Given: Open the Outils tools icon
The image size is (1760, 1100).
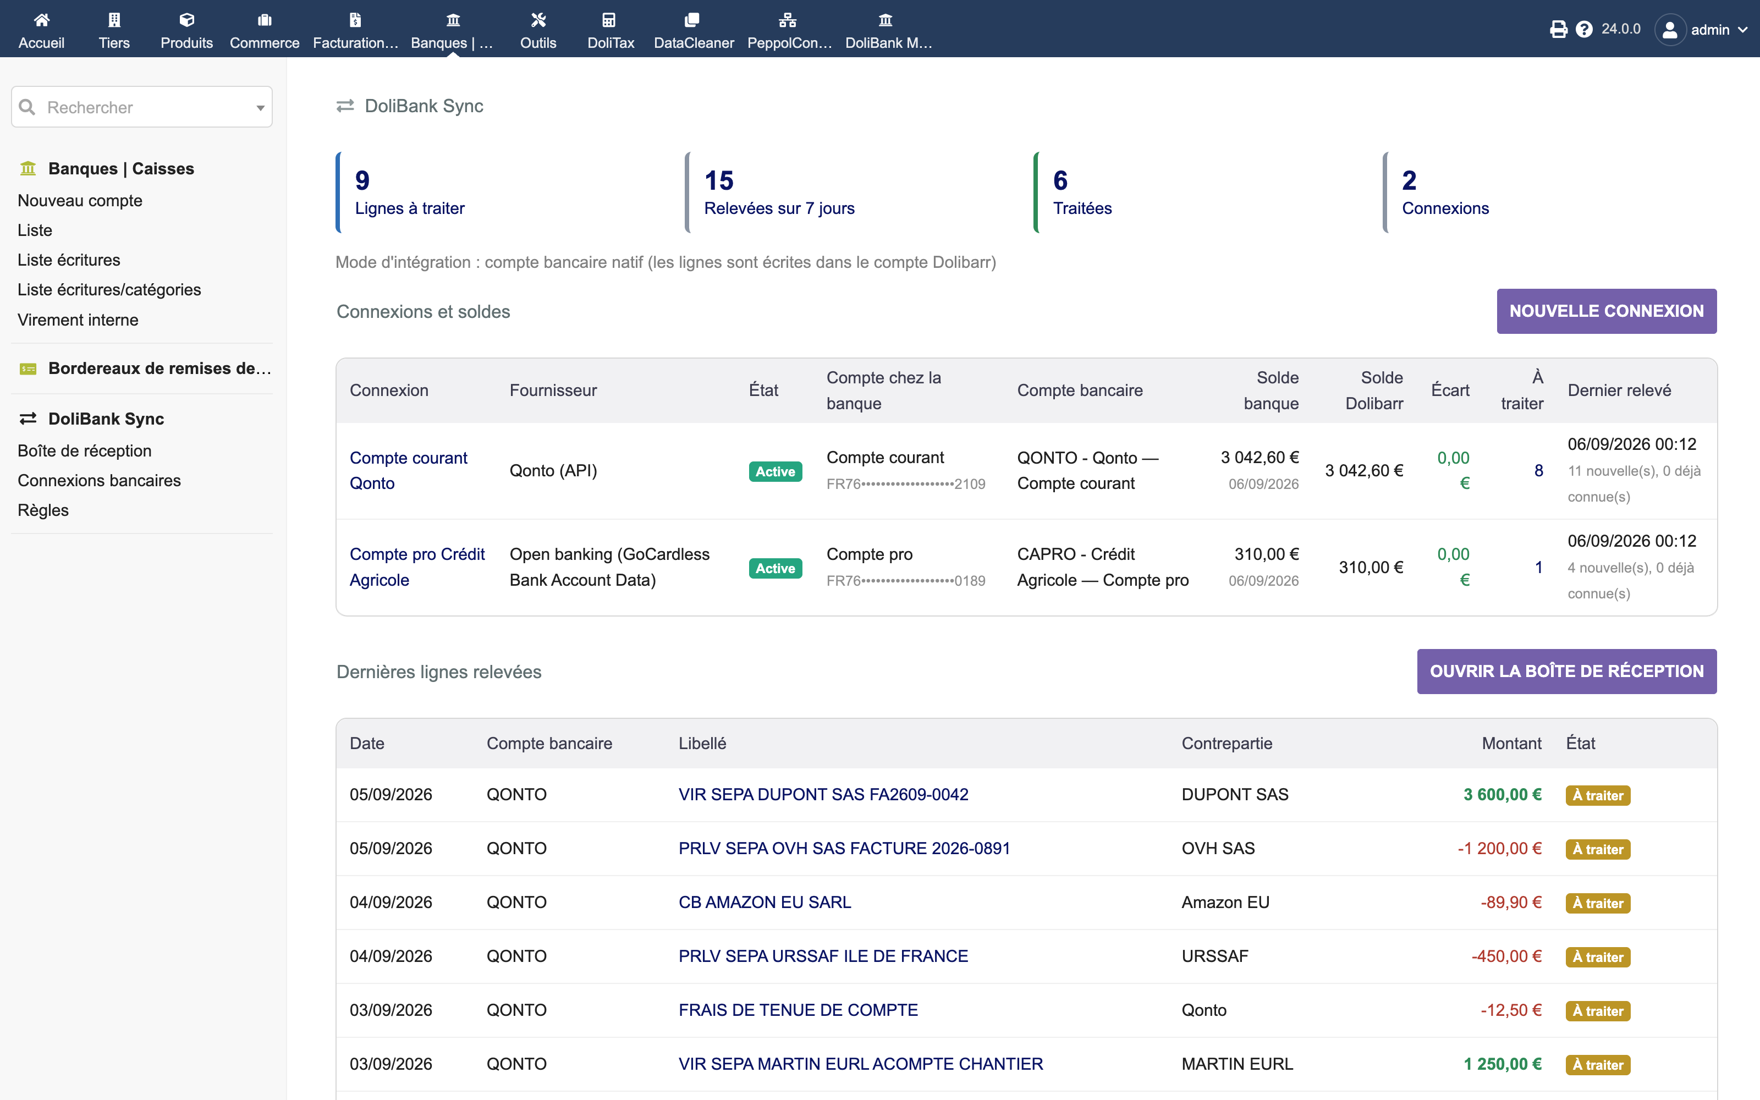Looking at the screenshot, I should coord(538,20).
